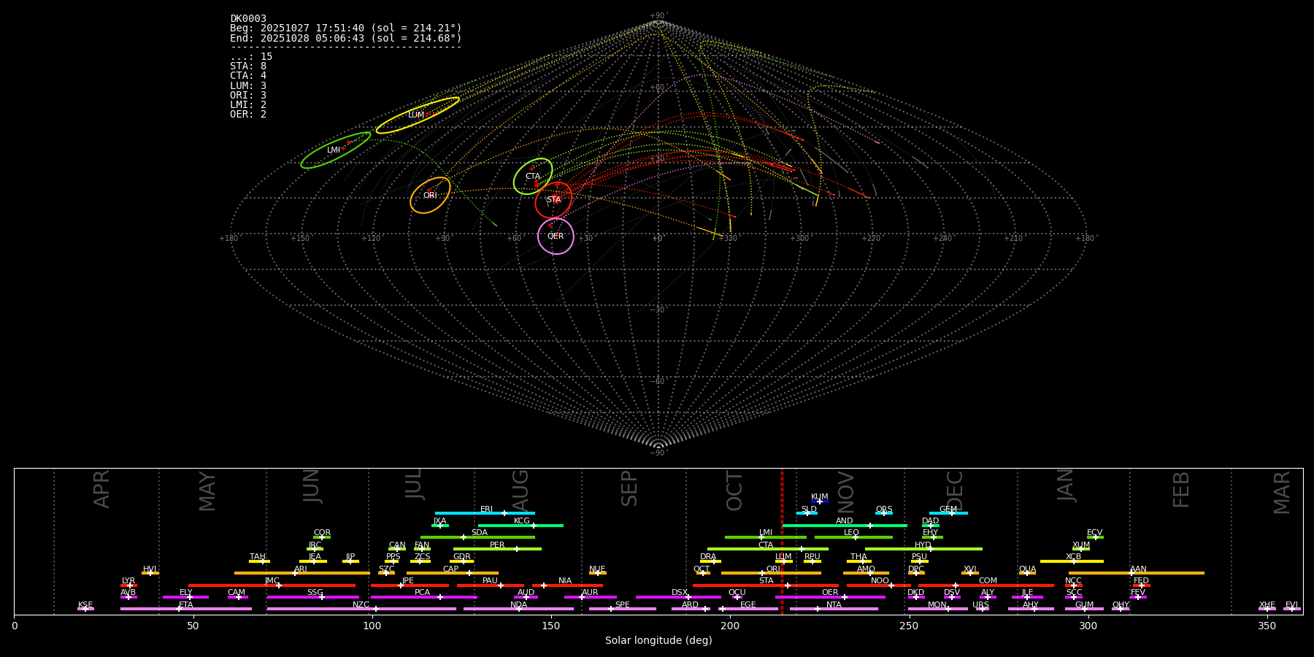The height and width of the screenshot is (657, 1314).
Task: Click the dark blue KUM shower bar
Action: click(x=820, y=502)
